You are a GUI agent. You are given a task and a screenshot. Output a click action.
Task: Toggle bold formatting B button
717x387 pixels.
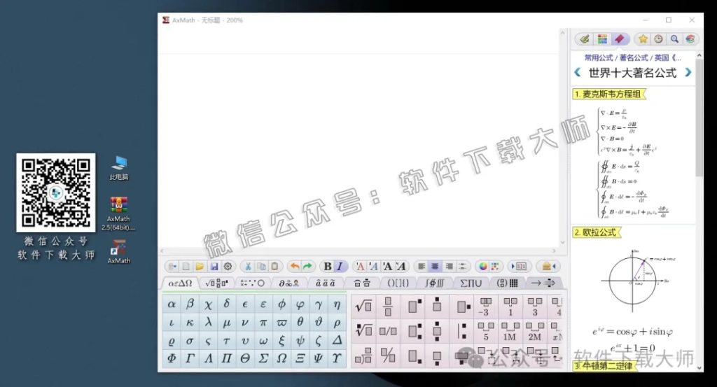(x=328, y=267)
